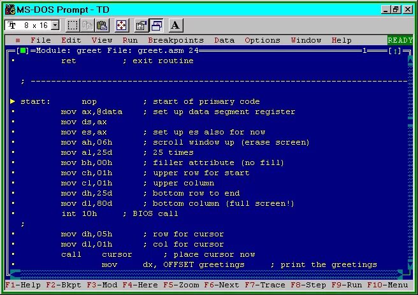The height and width of the screenshot is (295, 418).
Task: Click the execution arrow at start: line
Action: [x=13, y=101]
